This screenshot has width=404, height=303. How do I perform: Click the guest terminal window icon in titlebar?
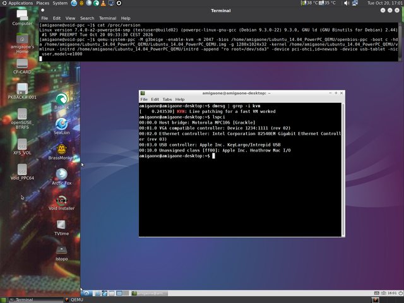(x=143, y=93)
